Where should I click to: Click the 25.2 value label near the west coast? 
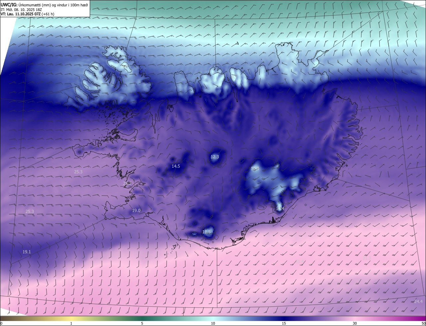pos(127,183)
